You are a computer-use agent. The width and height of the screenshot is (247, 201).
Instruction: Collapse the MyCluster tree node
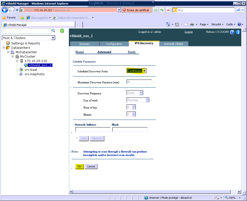click(13, 56)
